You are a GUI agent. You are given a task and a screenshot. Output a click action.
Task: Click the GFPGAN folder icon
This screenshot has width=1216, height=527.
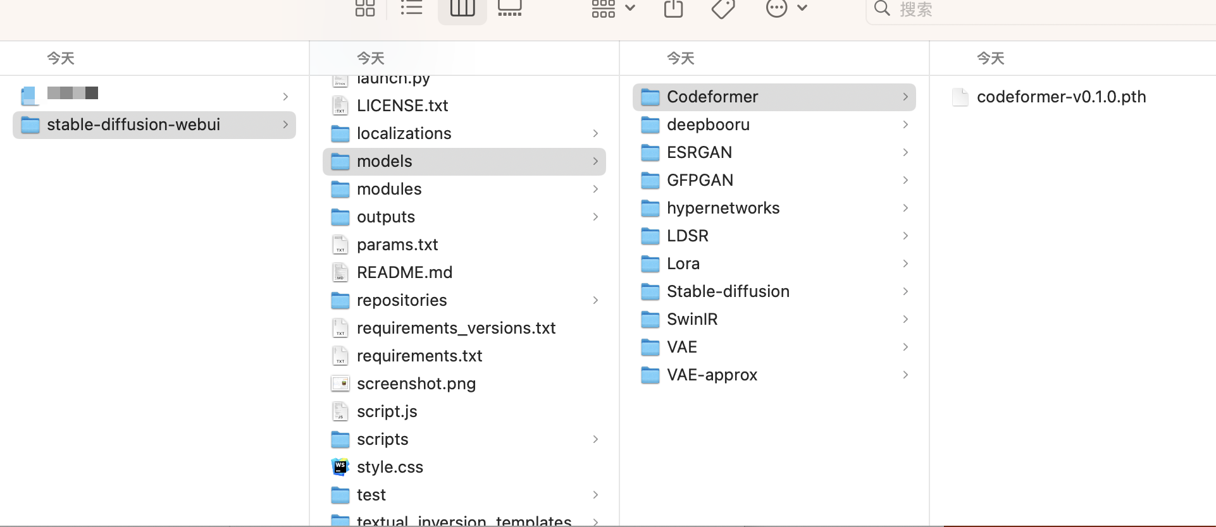[650, 180]
